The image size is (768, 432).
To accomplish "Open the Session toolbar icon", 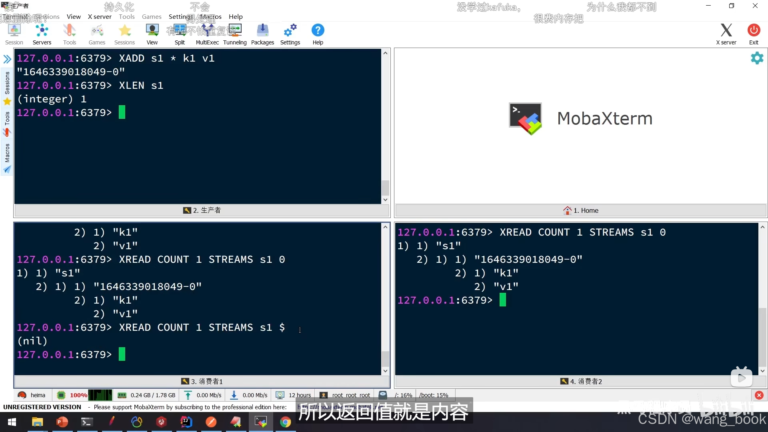I will tap(14, 34).
